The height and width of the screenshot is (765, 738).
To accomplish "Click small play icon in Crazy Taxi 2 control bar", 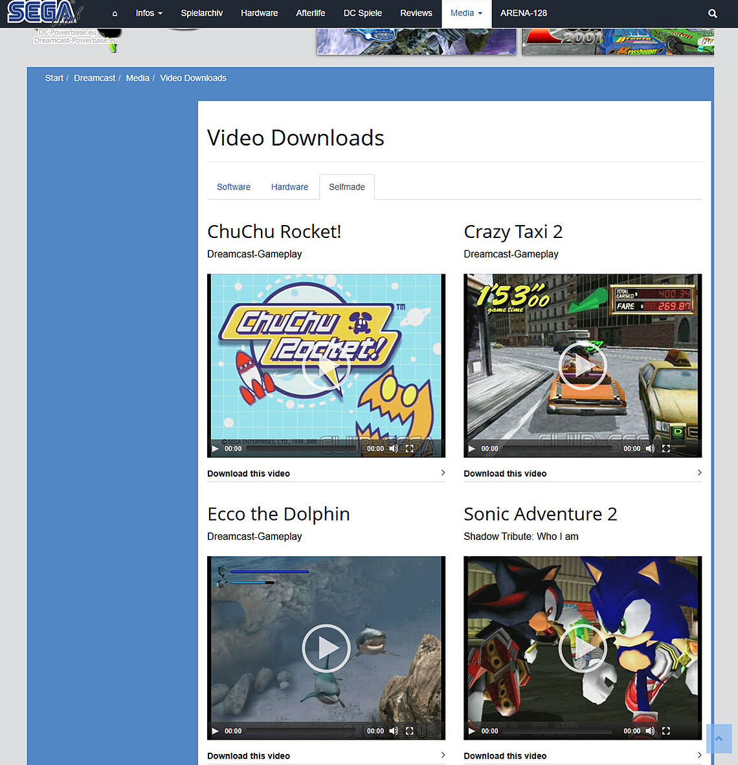I will click(471, 448).
